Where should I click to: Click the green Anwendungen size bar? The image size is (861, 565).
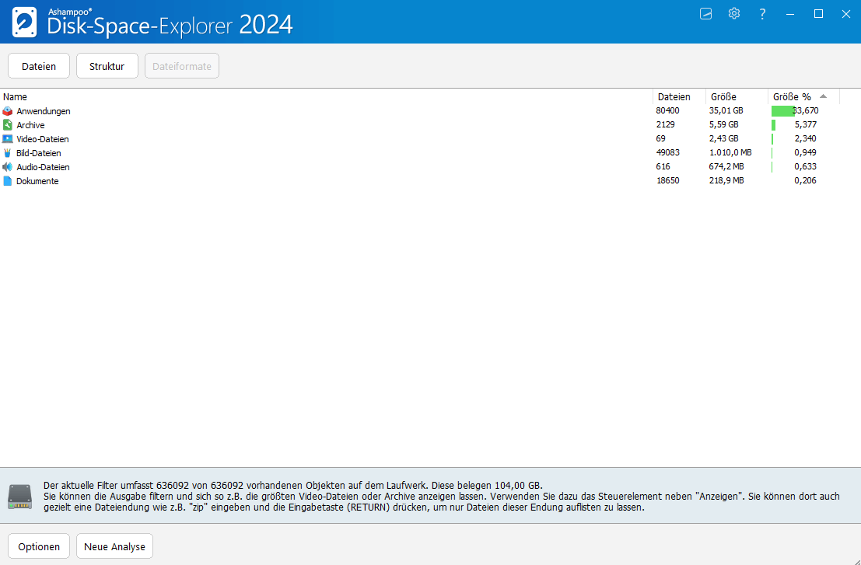click(782, 111)
